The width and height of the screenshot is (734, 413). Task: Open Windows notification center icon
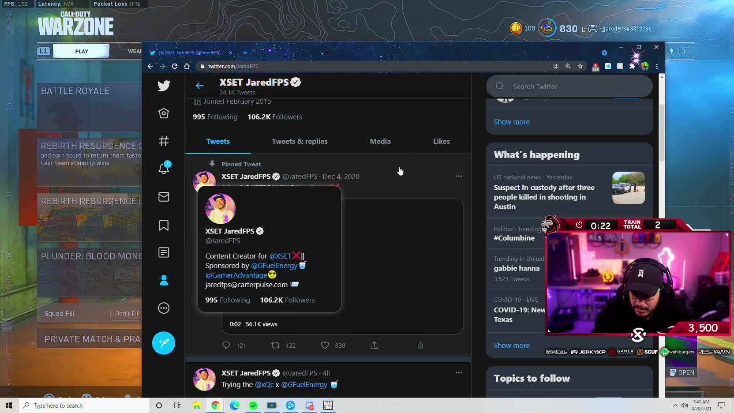click(722, 405)
